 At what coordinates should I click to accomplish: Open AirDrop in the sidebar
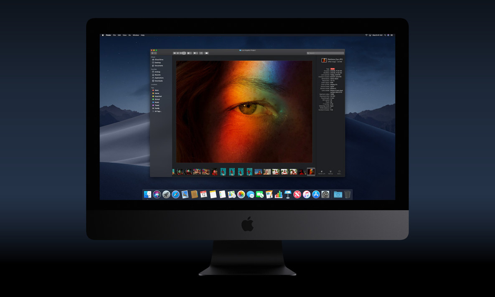point(156,72)
